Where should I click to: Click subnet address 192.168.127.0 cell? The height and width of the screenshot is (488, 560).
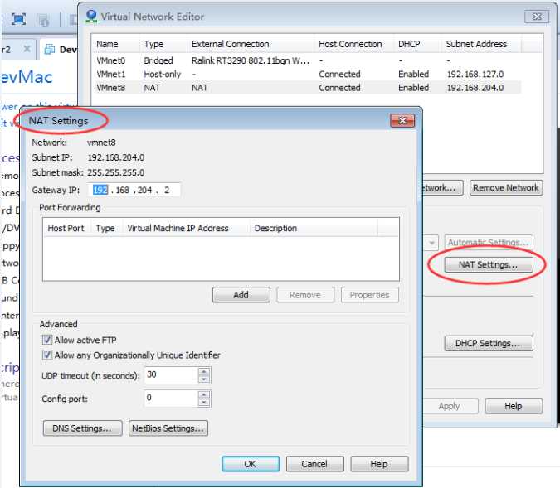pos(475,75)
